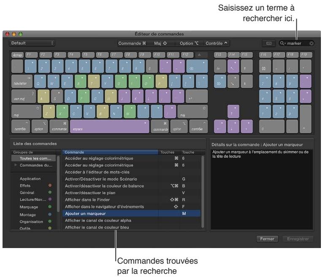Screen dimensions: 323x278
Task: Select Afficher le canal de couleur bleu
Action: [131, 227]
